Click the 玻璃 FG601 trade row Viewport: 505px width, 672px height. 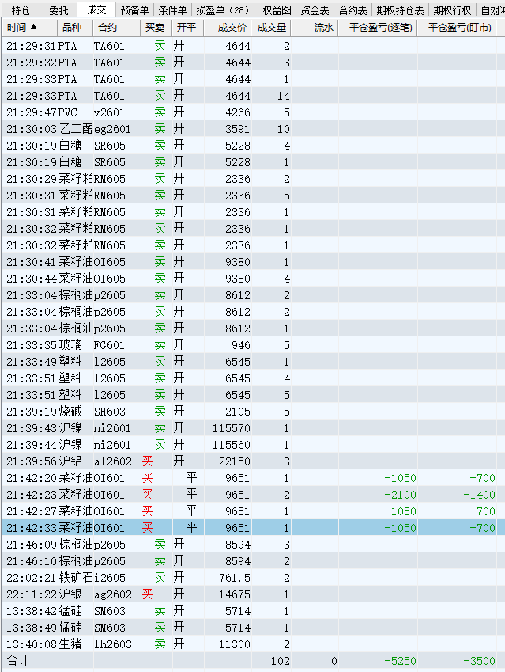pyautogui.click(x=158, y=345)
